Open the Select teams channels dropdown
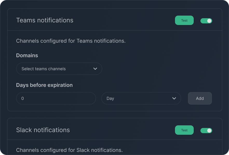This screenshot has width=229, height=155. pos(59,69)
